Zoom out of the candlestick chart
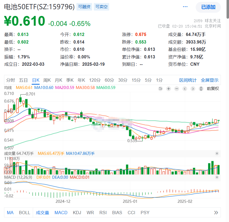This screenshot has width=229, height=222. click(176, 88)
